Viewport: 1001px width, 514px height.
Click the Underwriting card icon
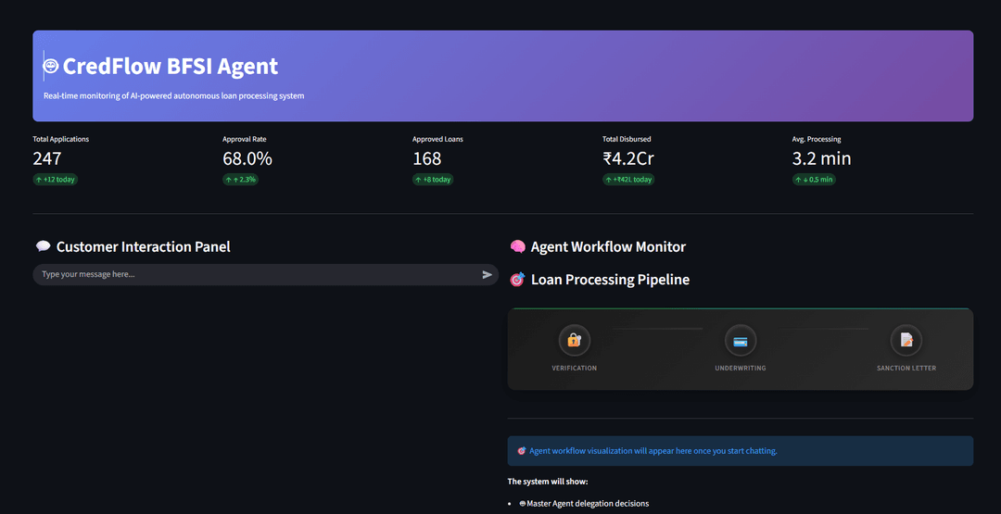point(740,341)
